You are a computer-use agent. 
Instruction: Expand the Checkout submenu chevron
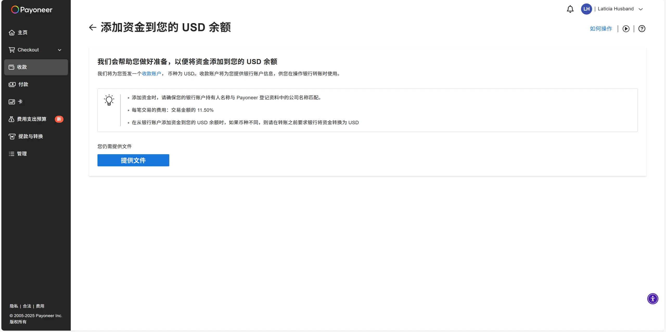pyautogui.click(x=60, y=50)
